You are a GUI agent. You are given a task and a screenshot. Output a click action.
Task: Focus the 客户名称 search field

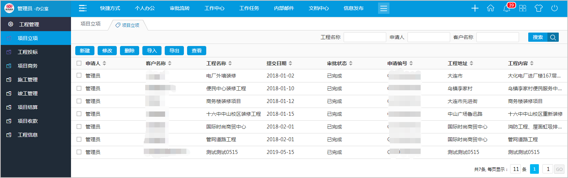click(x=498, y=37)
